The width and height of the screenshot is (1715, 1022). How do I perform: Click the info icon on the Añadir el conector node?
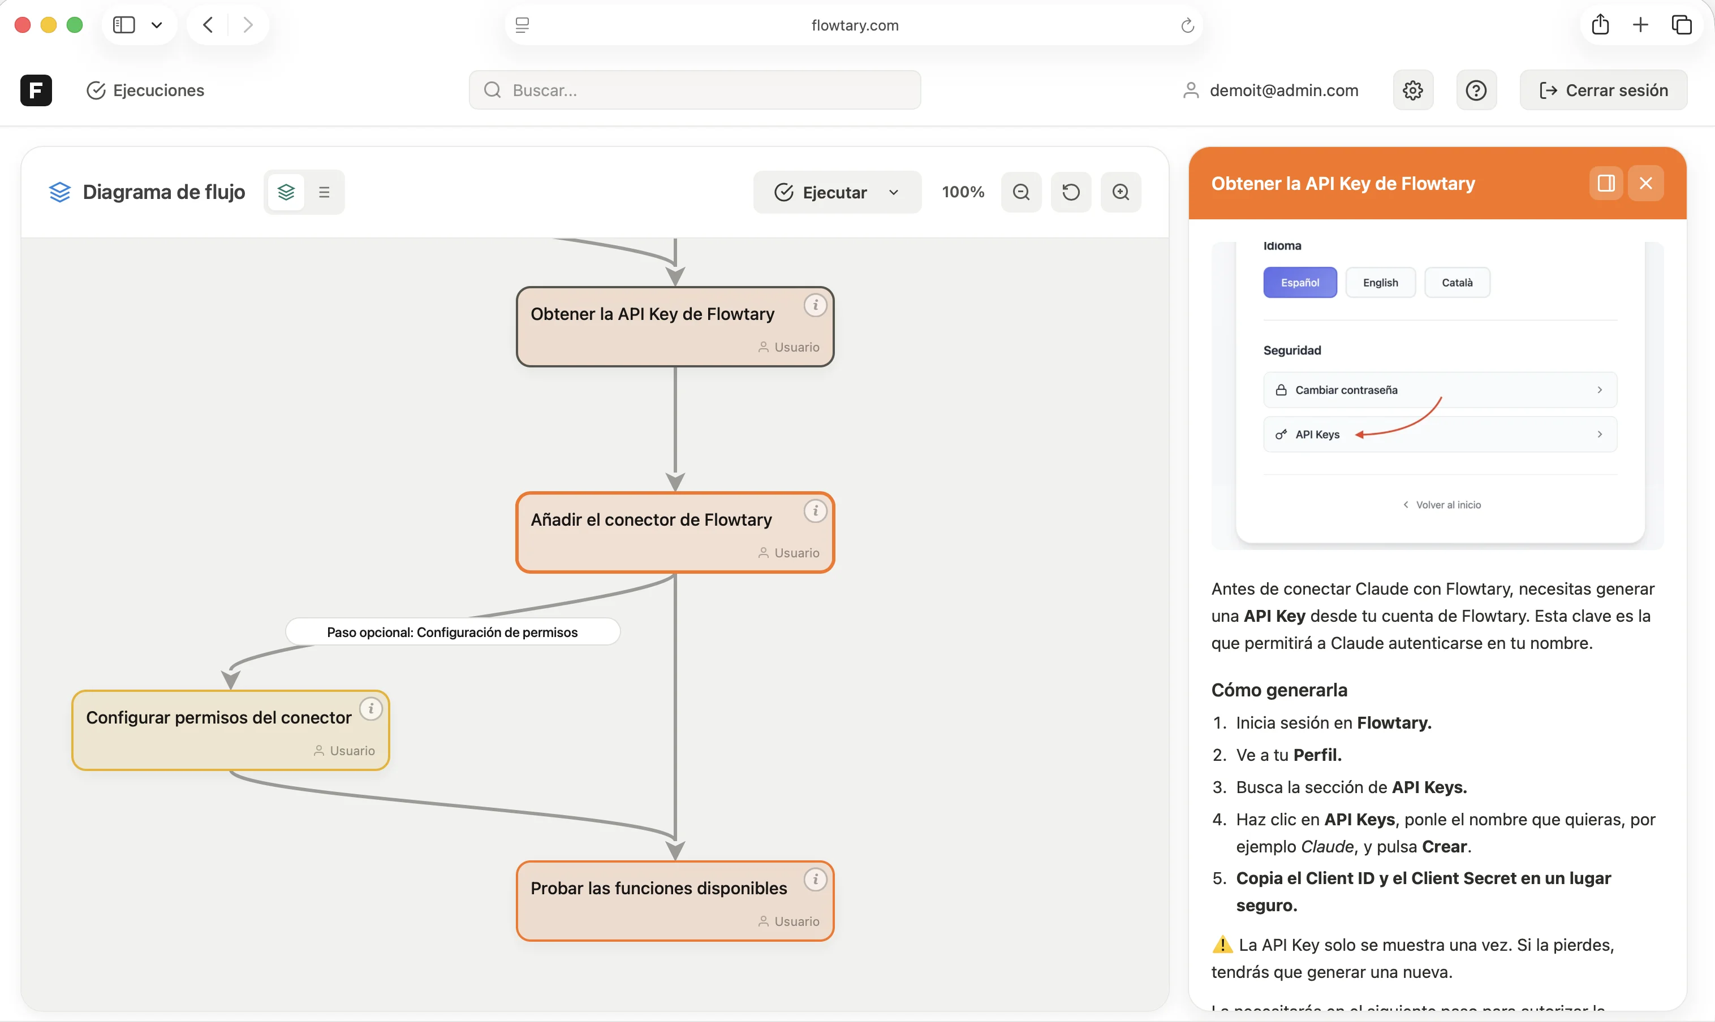(815, 511)
